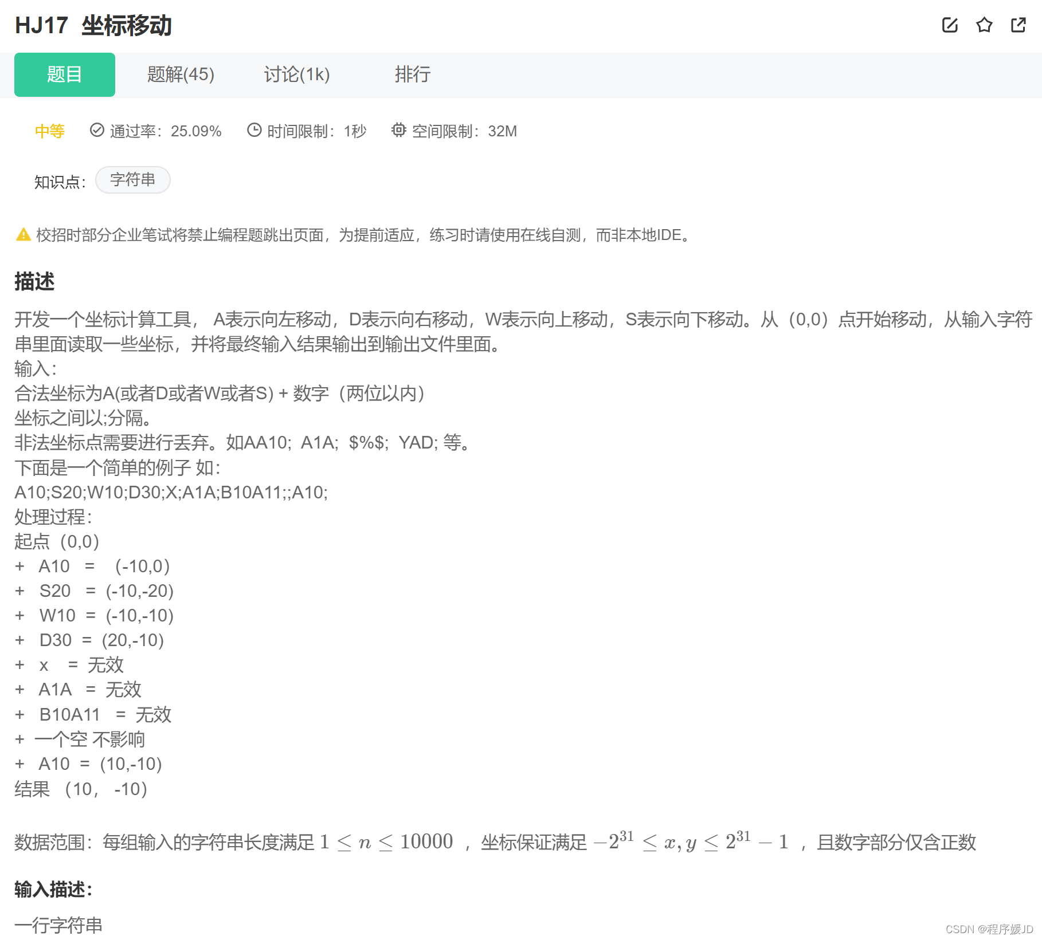Click the memory chip icon beside 空间限制
The height and width of the screenshot is (940, 1042).
pos(399,131)
